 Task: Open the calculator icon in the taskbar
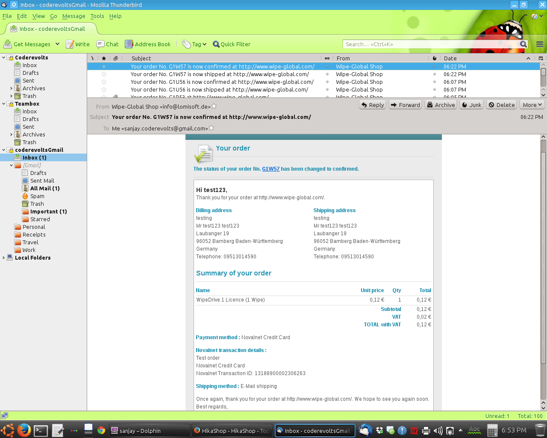point(492,430)
